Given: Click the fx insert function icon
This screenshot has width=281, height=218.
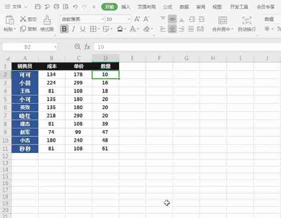Looking at the screenshot, I should tap(87, 47).
